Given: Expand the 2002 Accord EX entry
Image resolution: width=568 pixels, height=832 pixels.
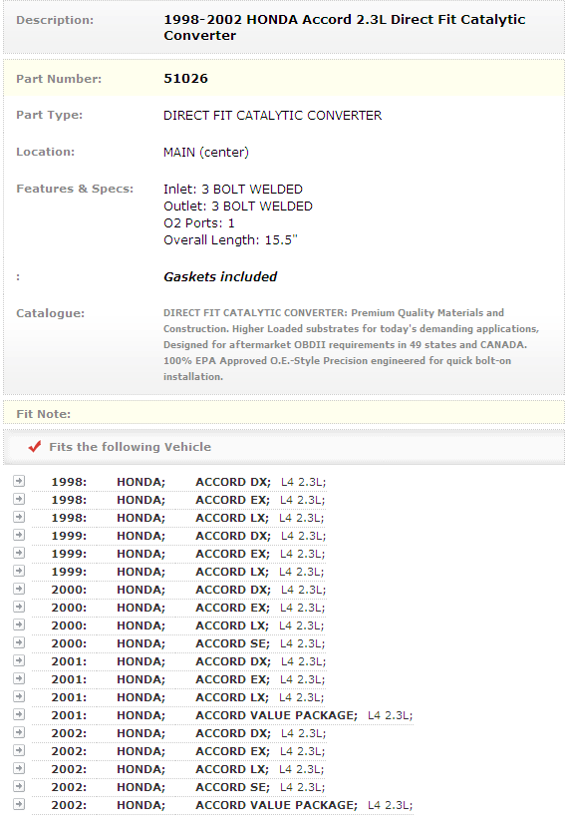Looking at the screenshot, I should coord(19,751).
